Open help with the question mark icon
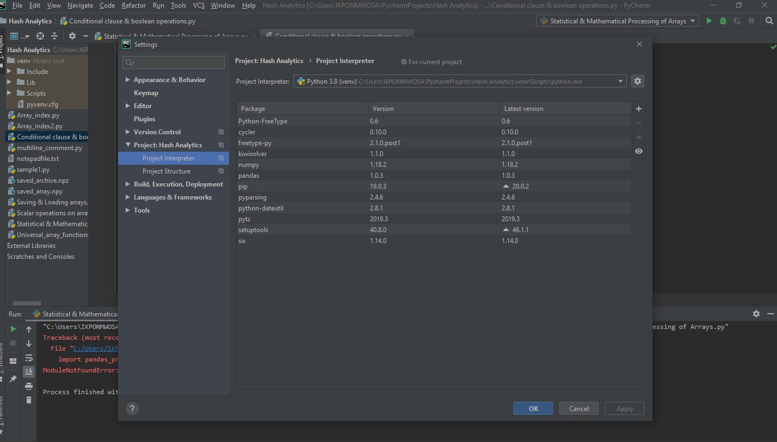777x442 pixels. point(132,408)
